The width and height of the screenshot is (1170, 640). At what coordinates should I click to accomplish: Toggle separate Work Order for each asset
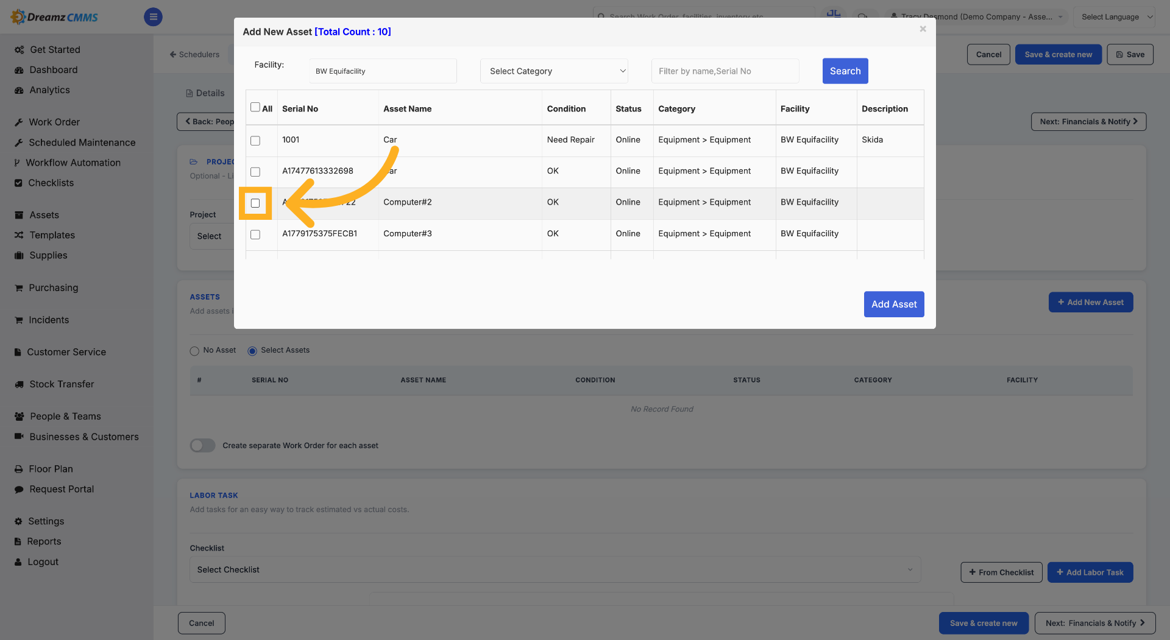[203, 446]
